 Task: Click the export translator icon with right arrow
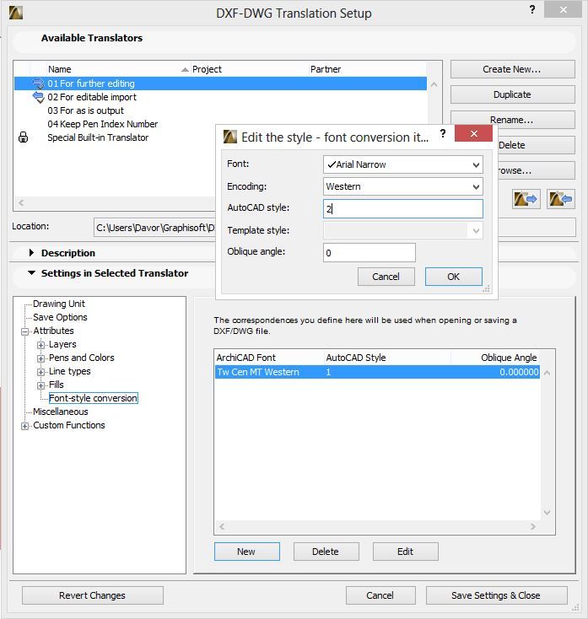(x=526, y=199)
